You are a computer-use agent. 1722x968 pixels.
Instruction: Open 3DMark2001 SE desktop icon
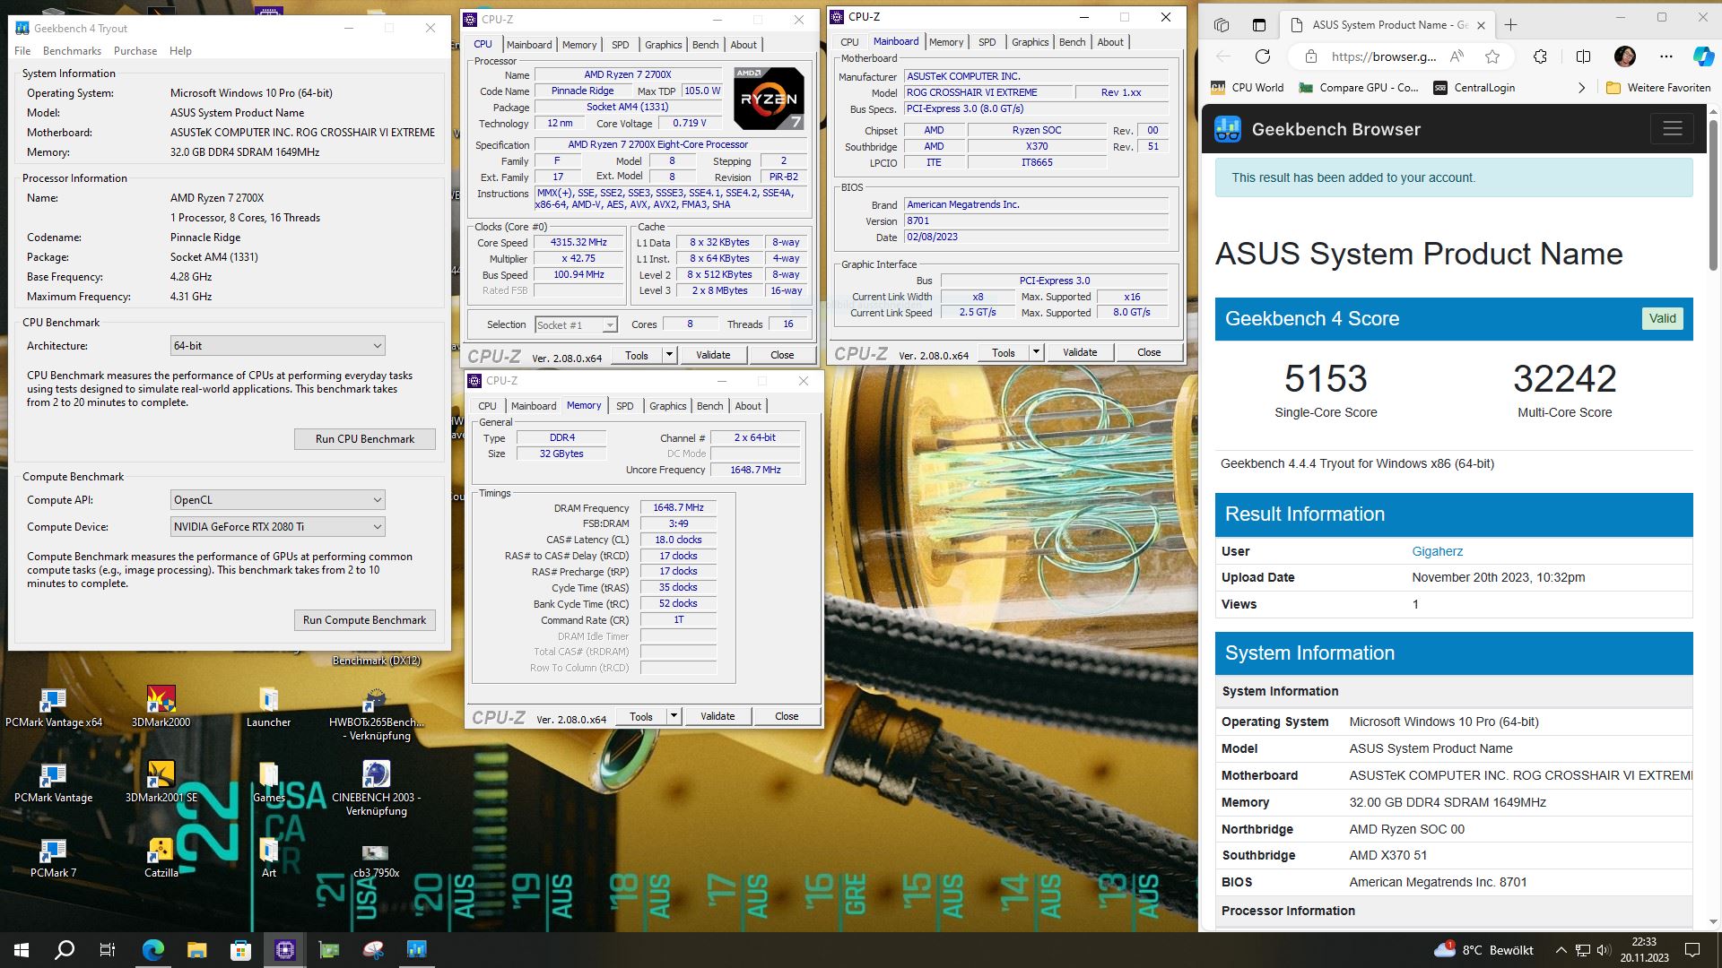tap(161, 782)
